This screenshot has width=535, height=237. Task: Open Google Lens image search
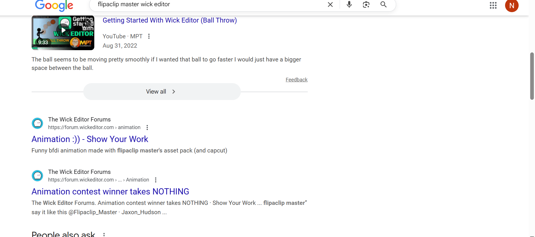click(x=366, y=5)
